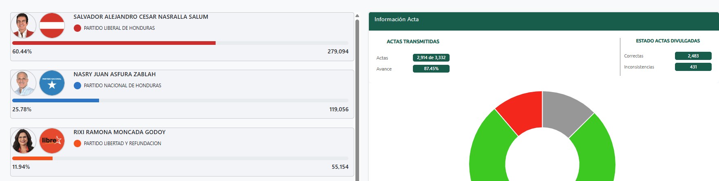Click the 87.45% avance badge
This screenshot has width=719, height=181.
[431, 69]
